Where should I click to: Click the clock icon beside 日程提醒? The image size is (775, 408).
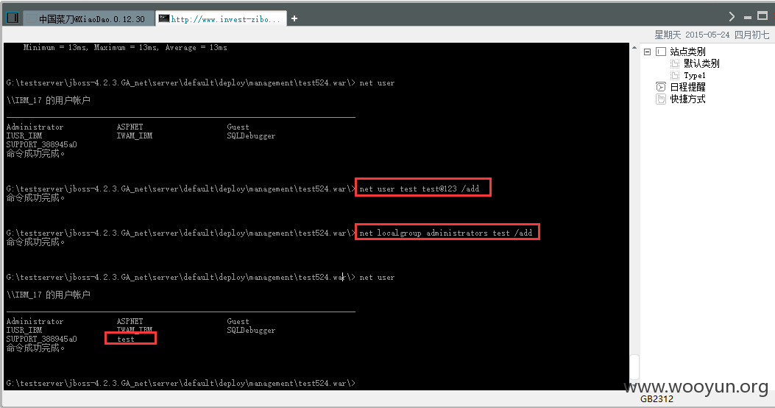(x=660, y=87)
